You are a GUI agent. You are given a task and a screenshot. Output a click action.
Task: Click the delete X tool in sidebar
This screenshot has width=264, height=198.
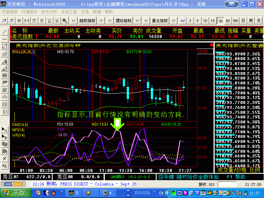5,158
